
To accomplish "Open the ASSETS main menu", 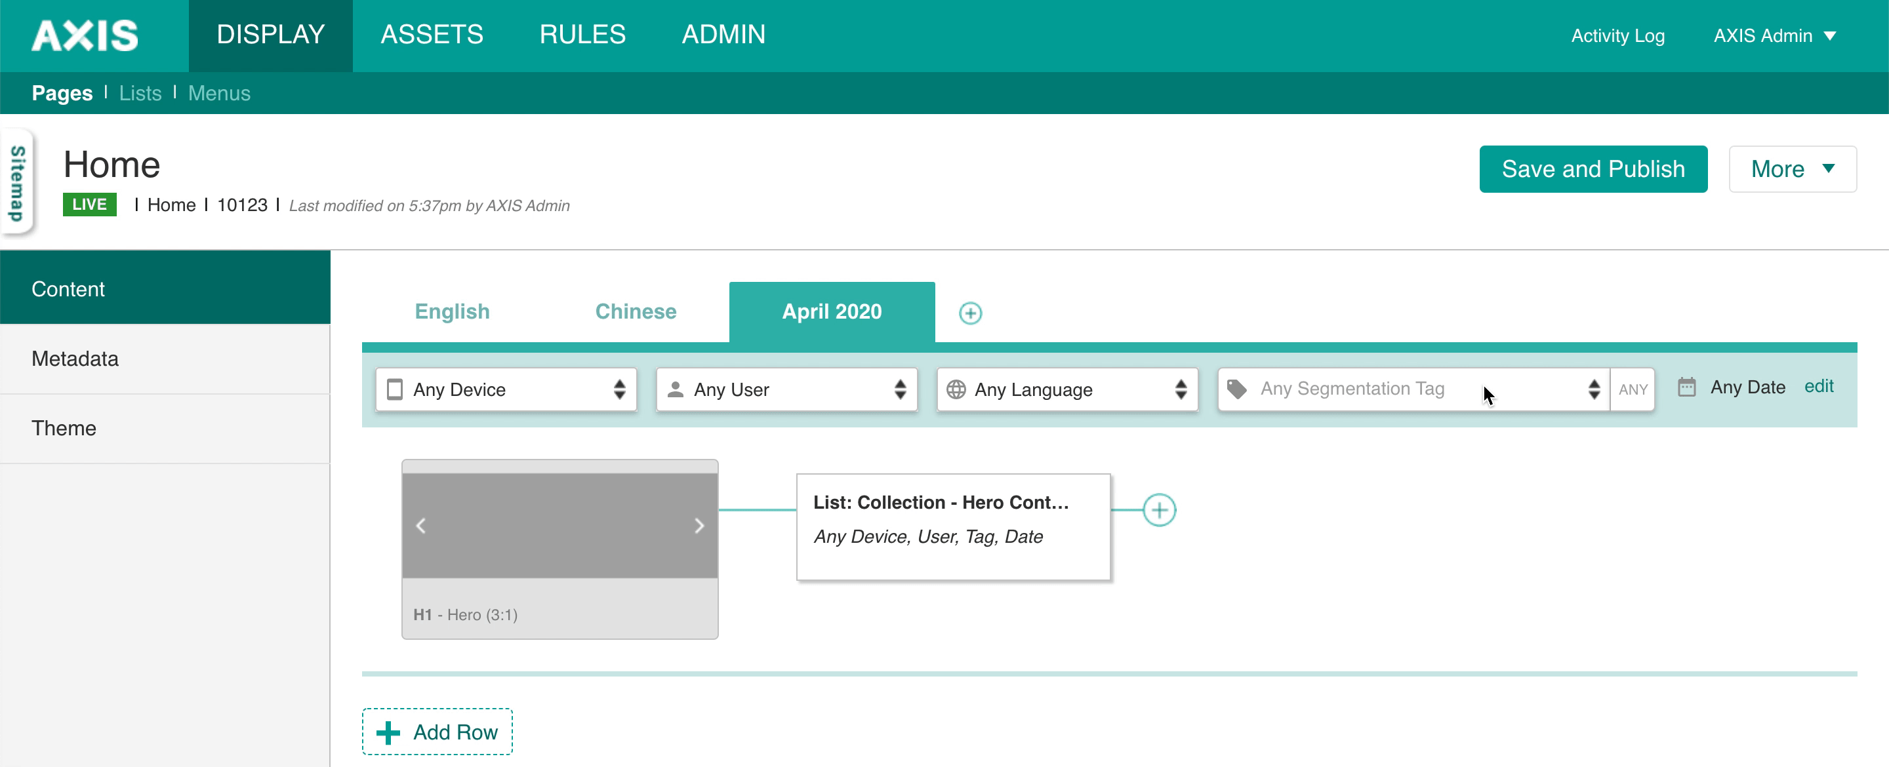I will [432, 35].
